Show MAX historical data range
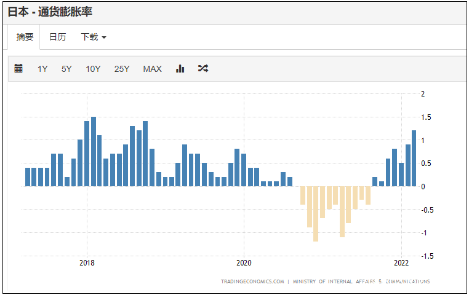Image resolution: width=469 pixels, height=295 pixels. coord(152,69)
